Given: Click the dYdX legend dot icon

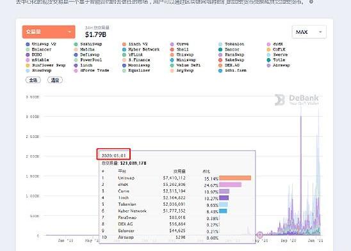Looking at the screenshot, I should tap(268, 44).
